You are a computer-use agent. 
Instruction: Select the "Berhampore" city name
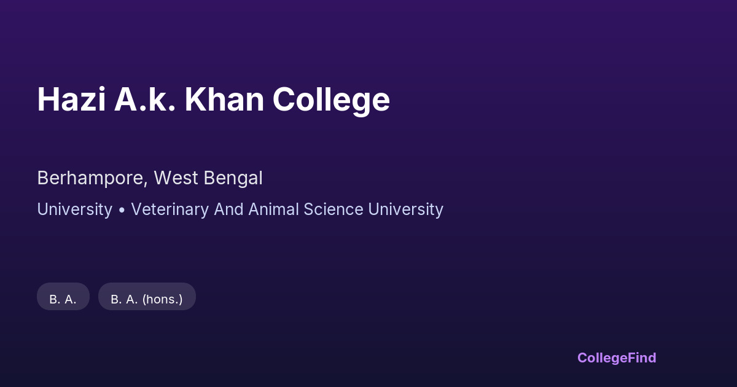click(91, 178)
